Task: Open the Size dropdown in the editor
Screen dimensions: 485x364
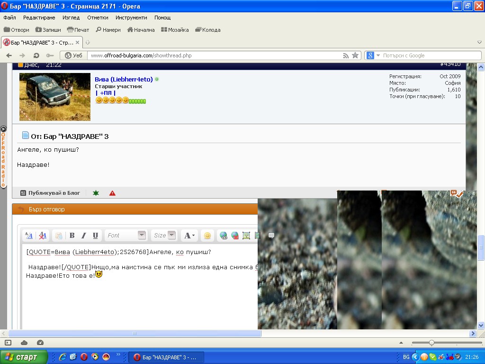Action: (x=171, y=236)
